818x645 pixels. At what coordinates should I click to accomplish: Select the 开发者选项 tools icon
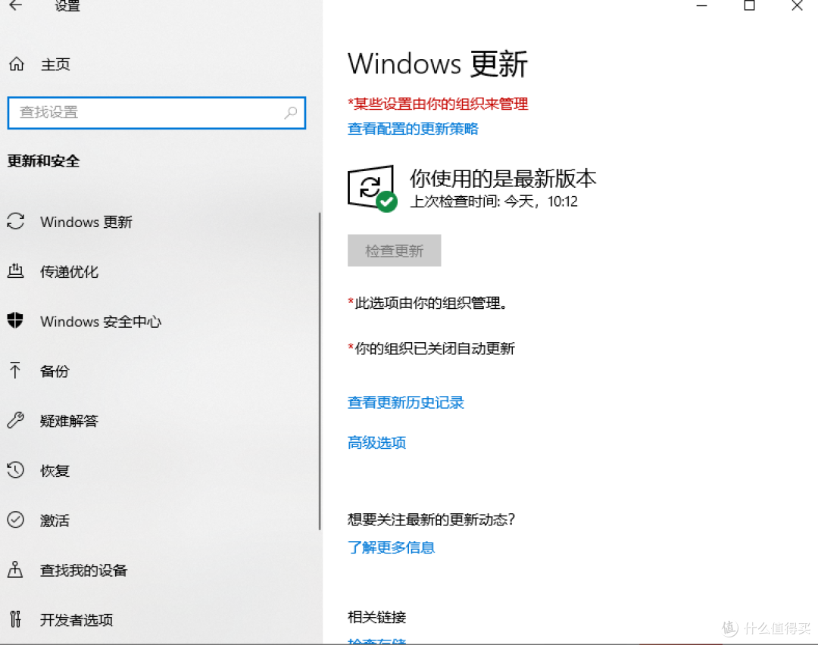coord(16,619)
